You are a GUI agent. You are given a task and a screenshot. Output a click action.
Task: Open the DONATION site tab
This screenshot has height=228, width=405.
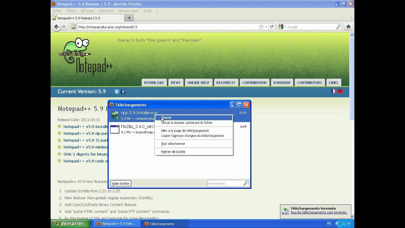click(x=282, y=83)
